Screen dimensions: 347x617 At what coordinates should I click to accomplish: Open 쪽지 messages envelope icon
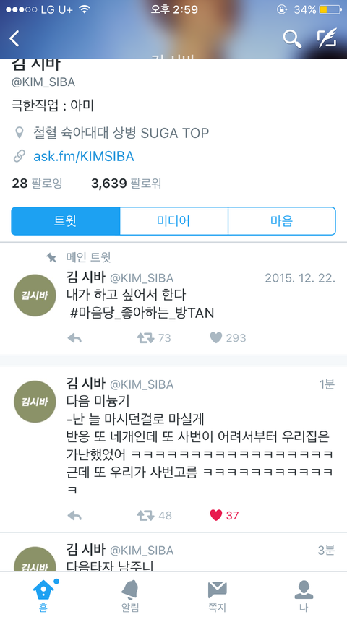(x=217, y=595)
